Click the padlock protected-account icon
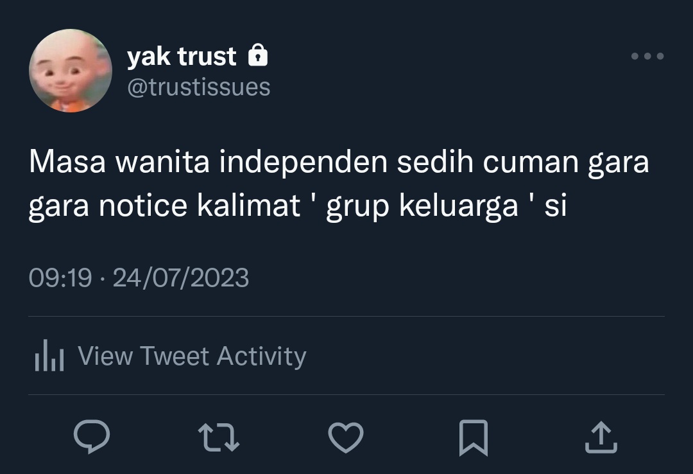The width and height of the screenshot is (693, 474). tap(258, 55)
